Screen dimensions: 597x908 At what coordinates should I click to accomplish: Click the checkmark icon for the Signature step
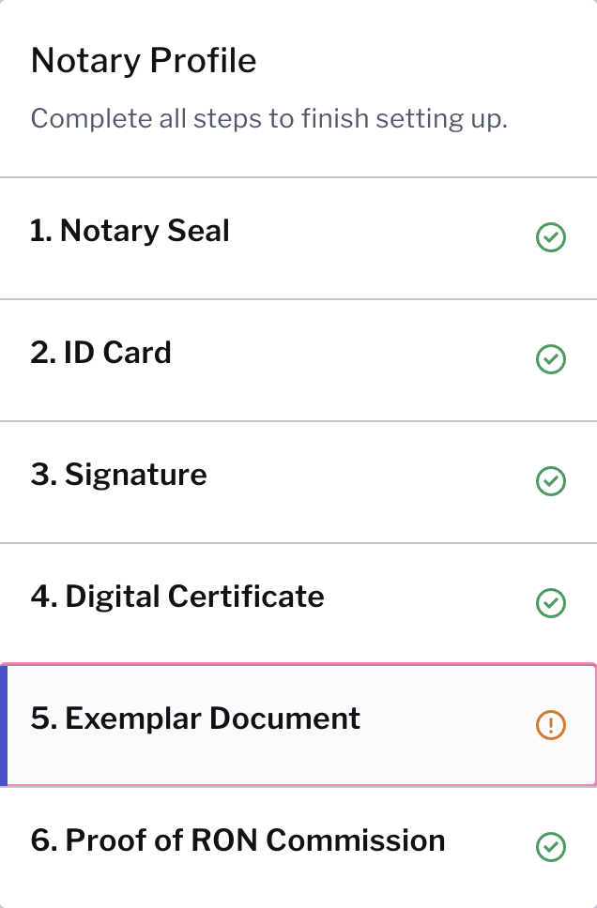point(551,481)
